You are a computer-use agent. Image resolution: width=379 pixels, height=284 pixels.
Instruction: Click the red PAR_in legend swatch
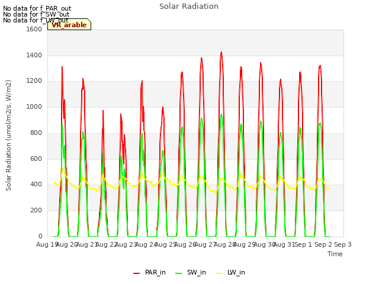tap(137, 273)
